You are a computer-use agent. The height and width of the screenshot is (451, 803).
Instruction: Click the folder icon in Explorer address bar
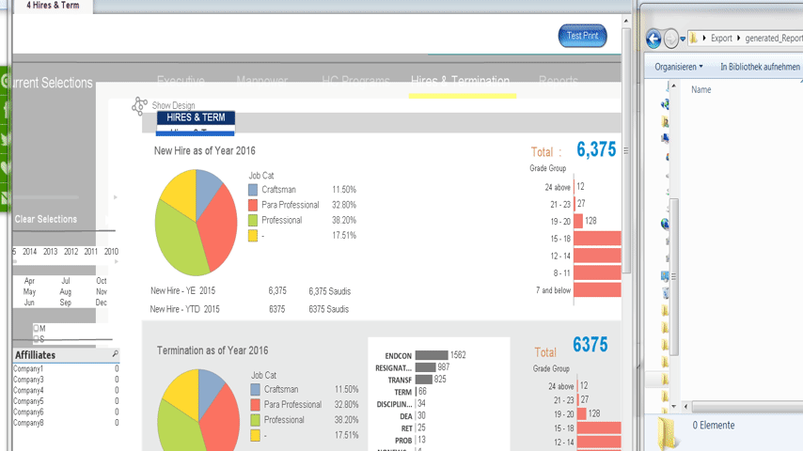tap(693, 38)
